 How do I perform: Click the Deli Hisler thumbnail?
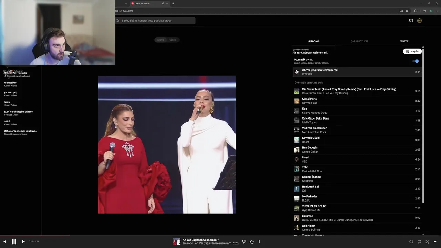(x=297, y=228)
